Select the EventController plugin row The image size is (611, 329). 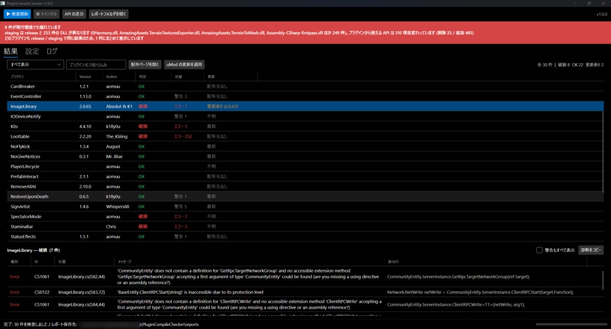pyautogui.click(x=305, y=97)
